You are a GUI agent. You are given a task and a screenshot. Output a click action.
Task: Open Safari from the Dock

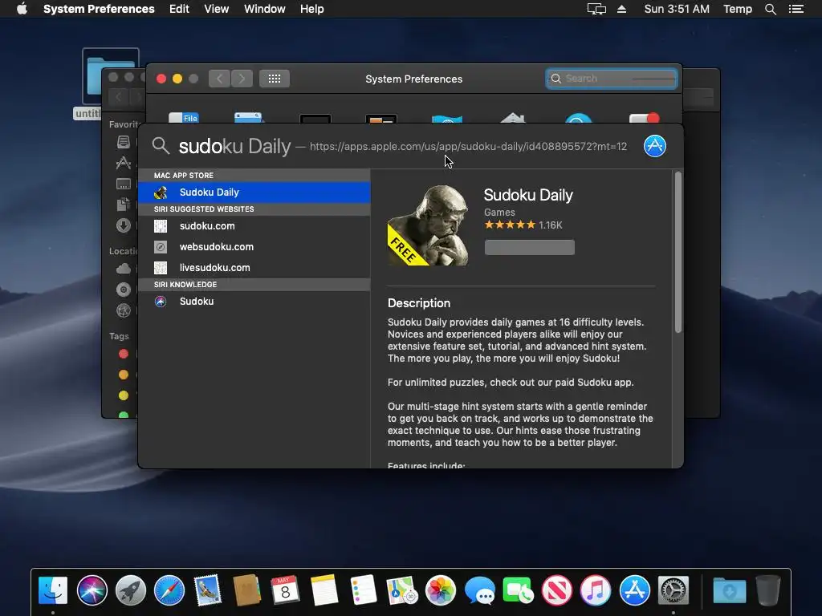coord(169,590)
